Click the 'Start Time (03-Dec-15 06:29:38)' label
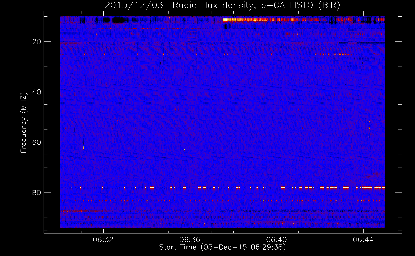Image resolution: width=415 pixels, height=256 pixels. pyautogui.click(x=222, y=247)
